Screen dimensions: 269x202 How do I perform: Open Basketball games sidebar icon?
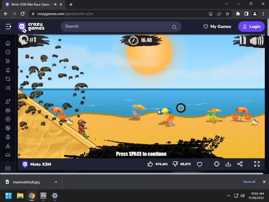(x=8, y=128)
